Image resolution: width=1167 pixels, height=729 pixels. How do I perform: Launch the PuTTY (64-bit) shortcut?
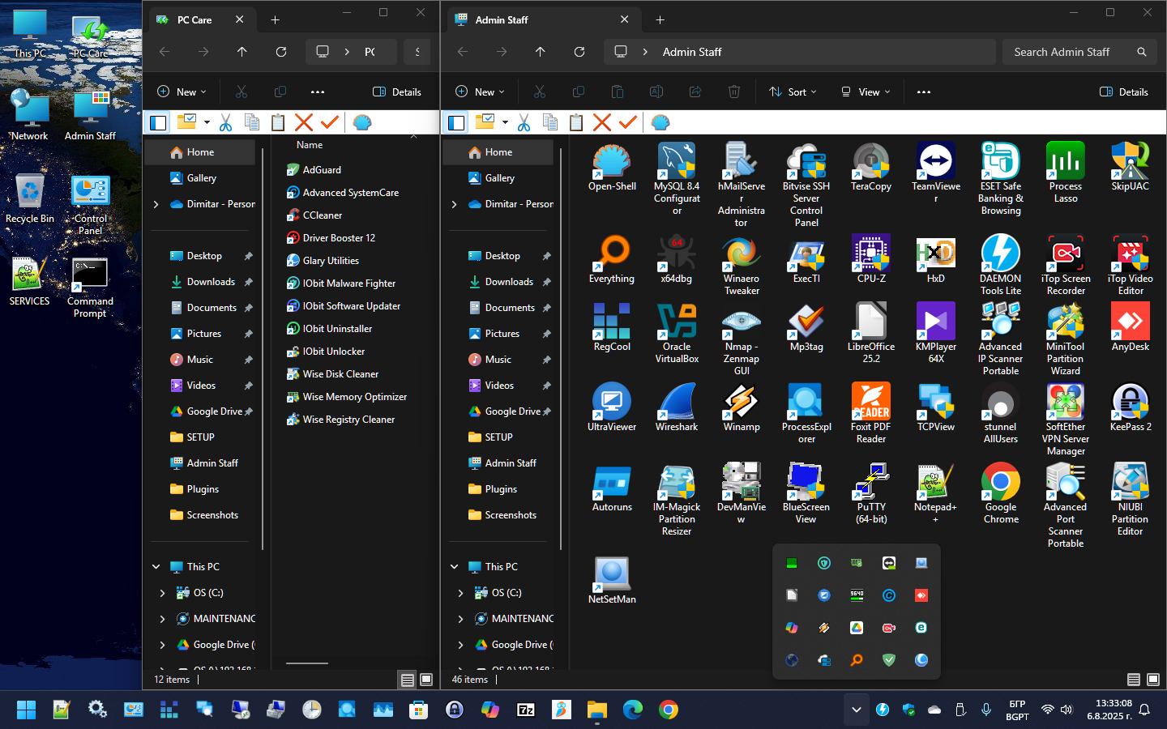tap(870, 493)
